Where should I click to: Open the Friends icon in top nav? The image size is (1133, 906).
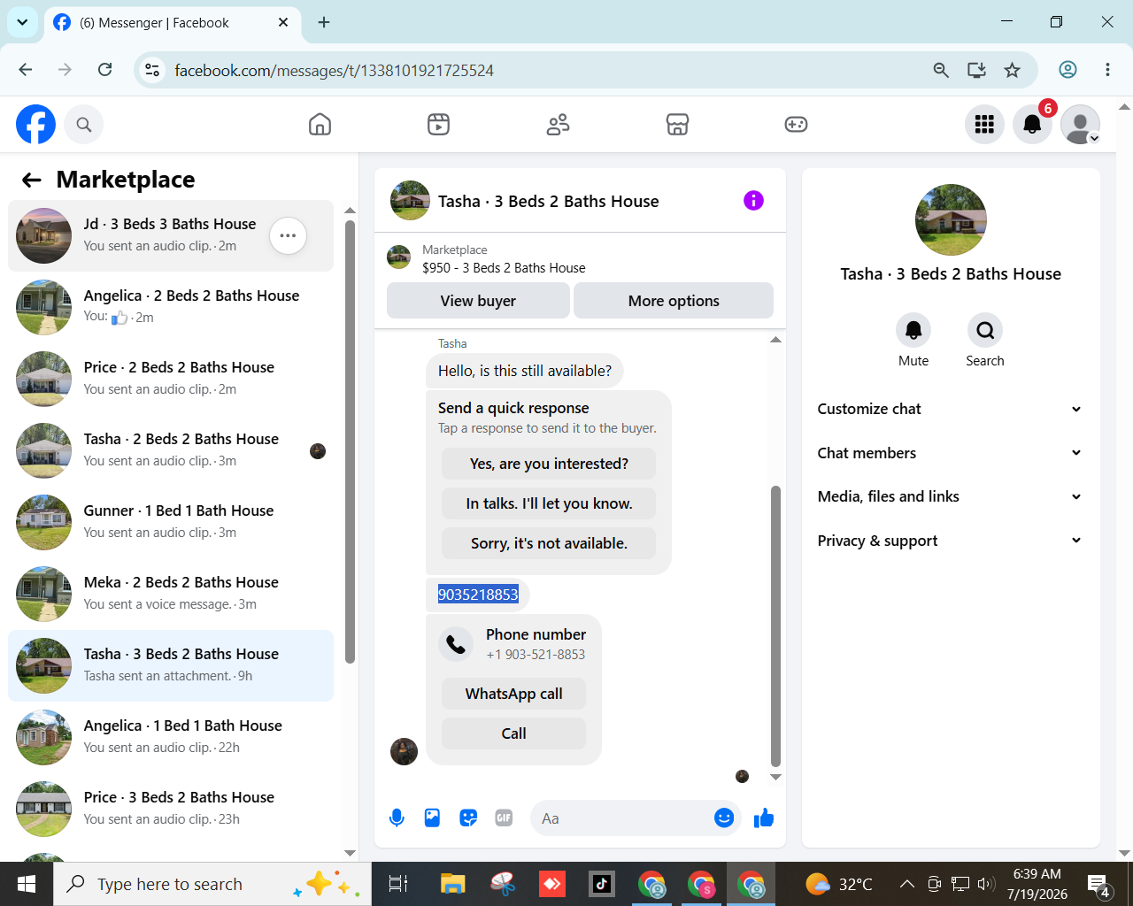[558, 125]
